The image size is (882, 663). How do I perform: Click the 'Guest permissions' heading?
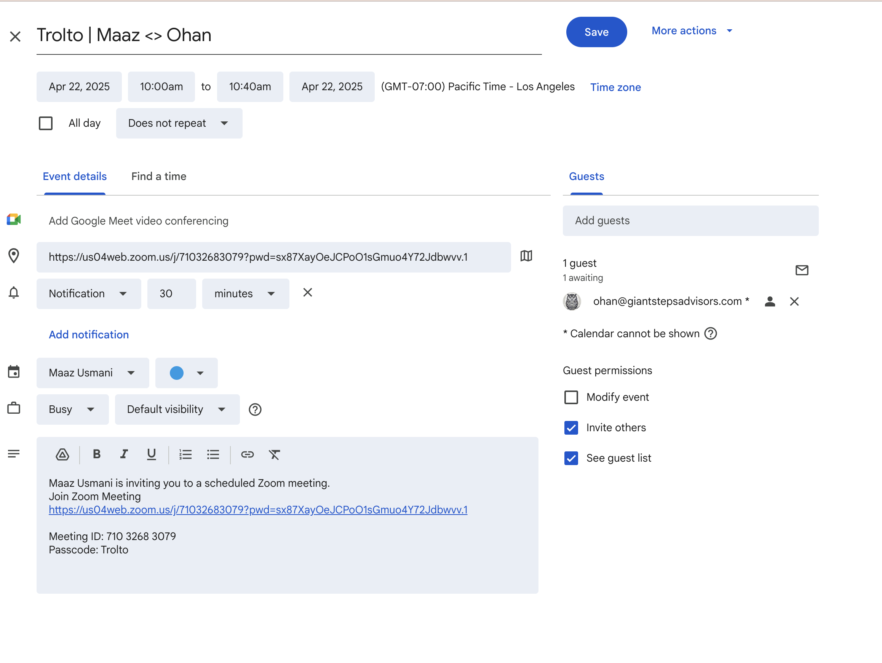click(607, 371)
